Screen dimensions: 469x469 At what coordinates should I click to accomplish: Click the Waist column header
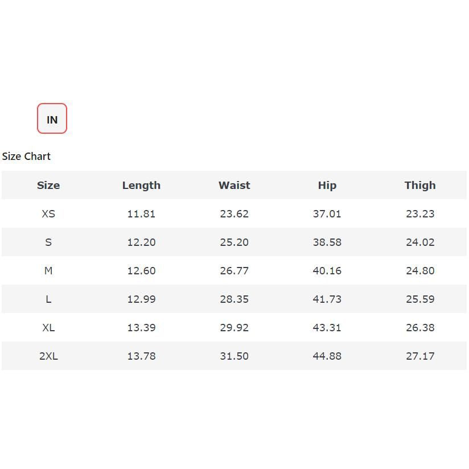pos(234,186)
